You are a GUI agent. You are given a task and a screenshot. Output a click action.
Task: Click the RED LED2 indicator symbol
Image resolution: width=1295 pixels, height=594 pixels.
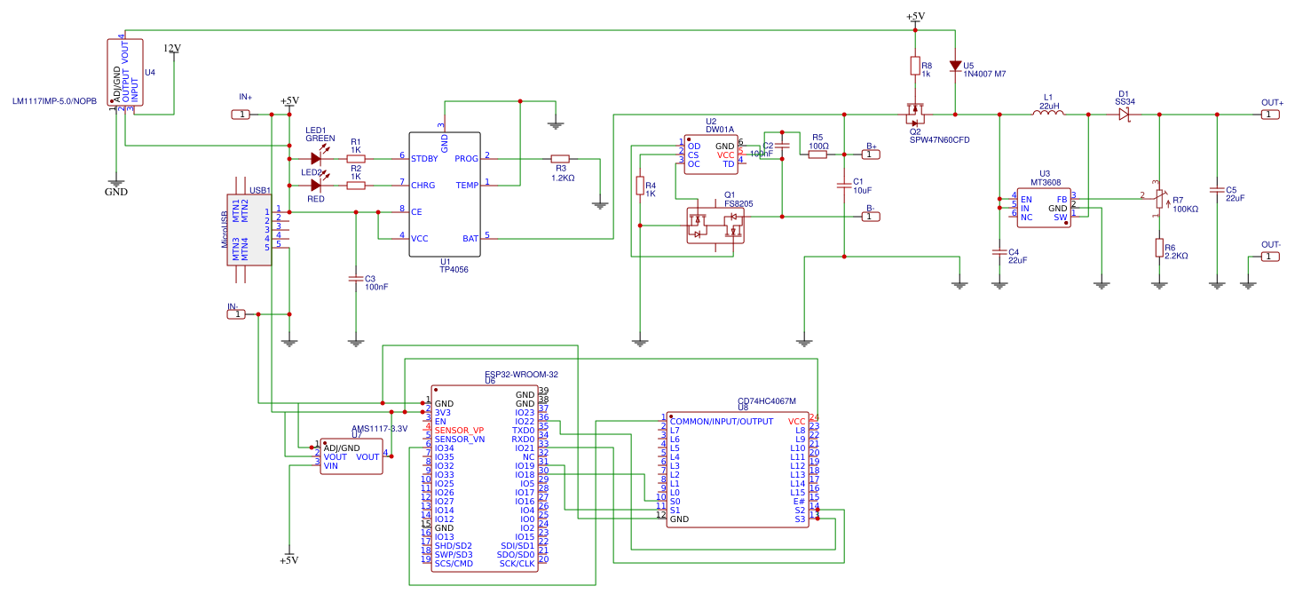pyautogui.click(x=315, y=186)
